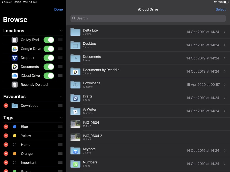Grab the reorder handle for Downloads favourite

pos(60,105)
